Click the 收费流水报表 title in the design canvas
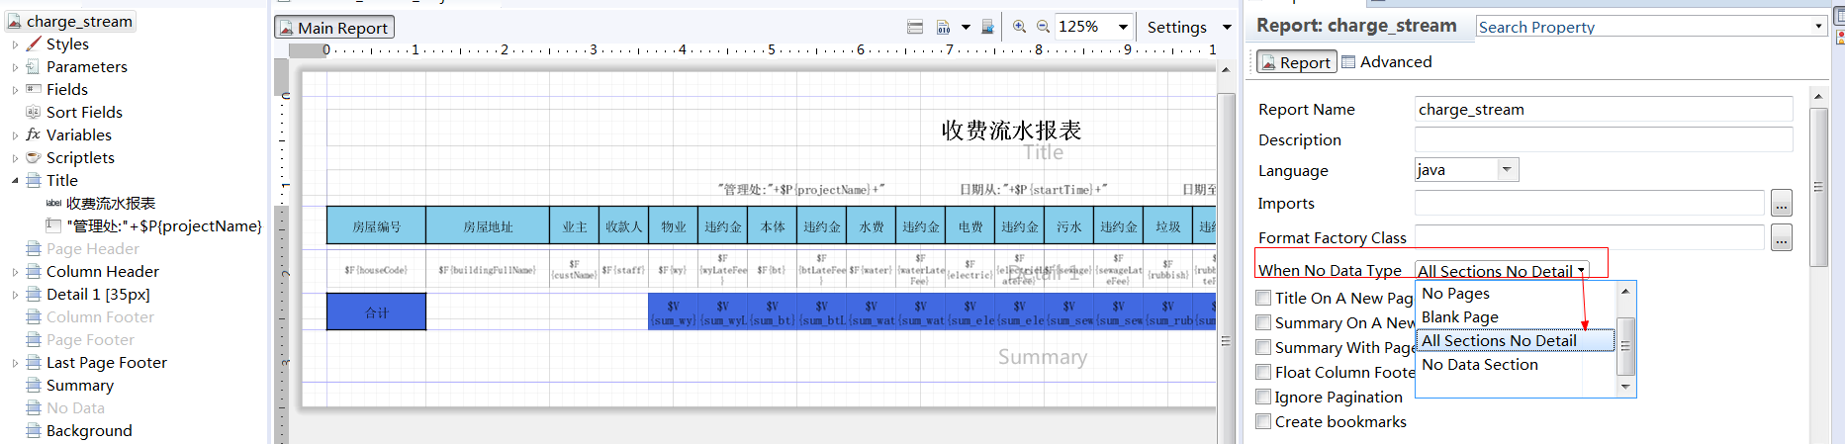This screenshot has width=1845, height=444. tap(1011, 131)
